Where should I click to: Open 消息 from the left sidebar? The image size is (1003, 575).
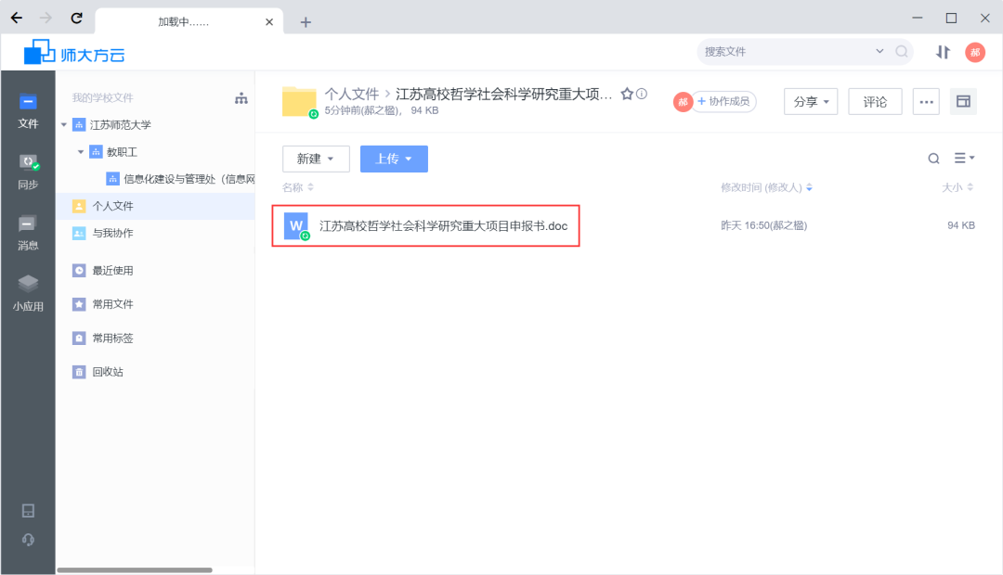pos(28,228)
